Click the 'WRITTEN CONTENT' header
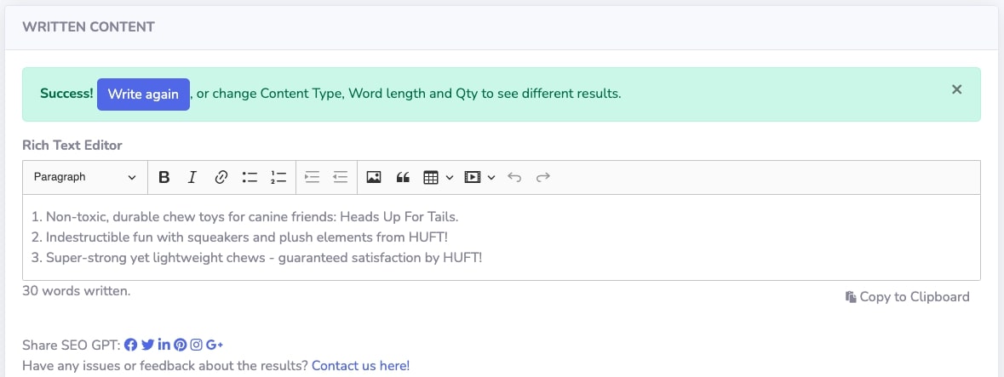1004x377 pixels. click(x=89, y=27)
